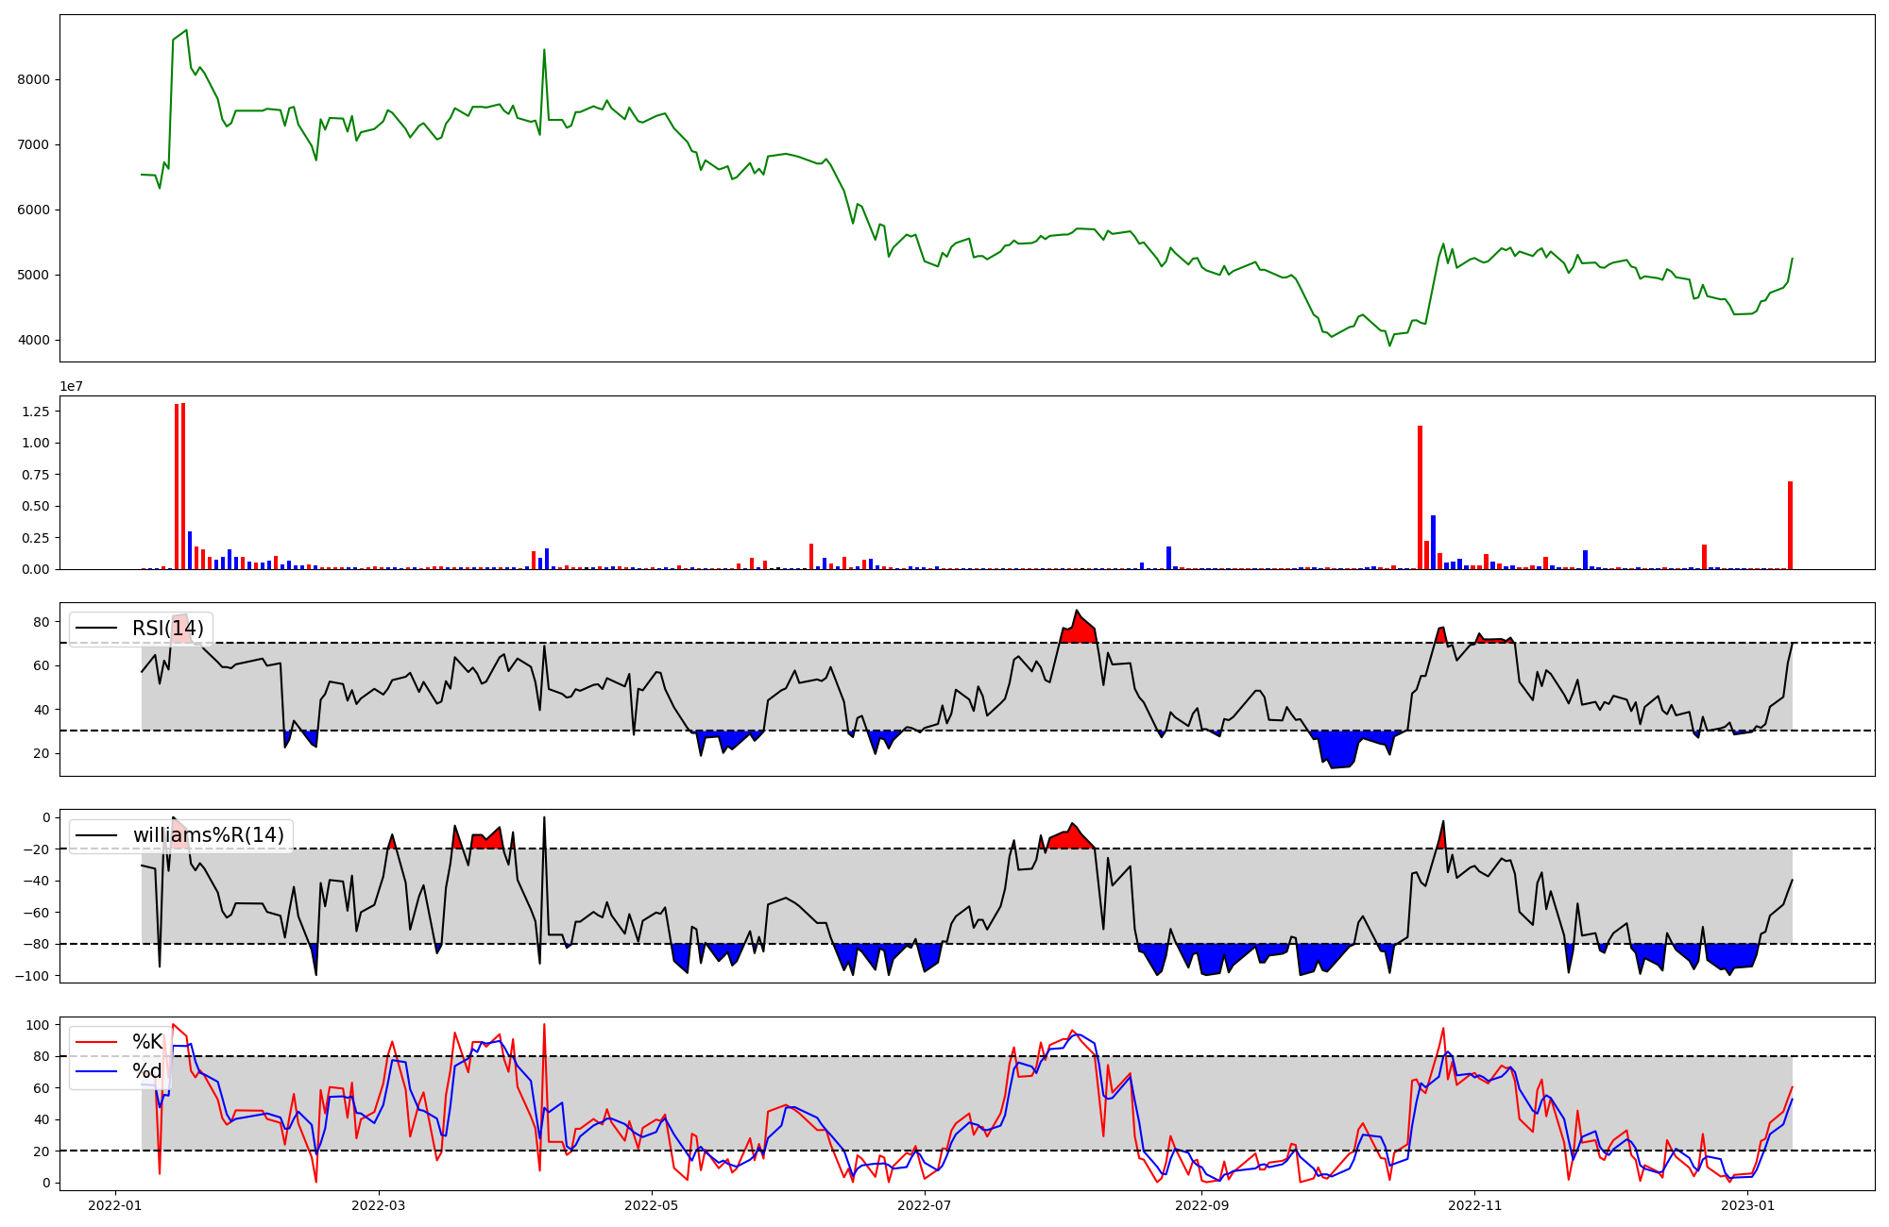Click the green price spike in April 2022

pos(544,53)
